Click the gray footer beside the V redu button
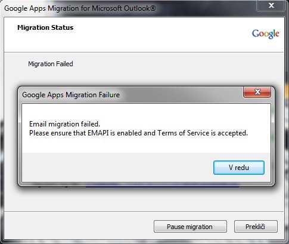289x244 pixels. (117, 168)
